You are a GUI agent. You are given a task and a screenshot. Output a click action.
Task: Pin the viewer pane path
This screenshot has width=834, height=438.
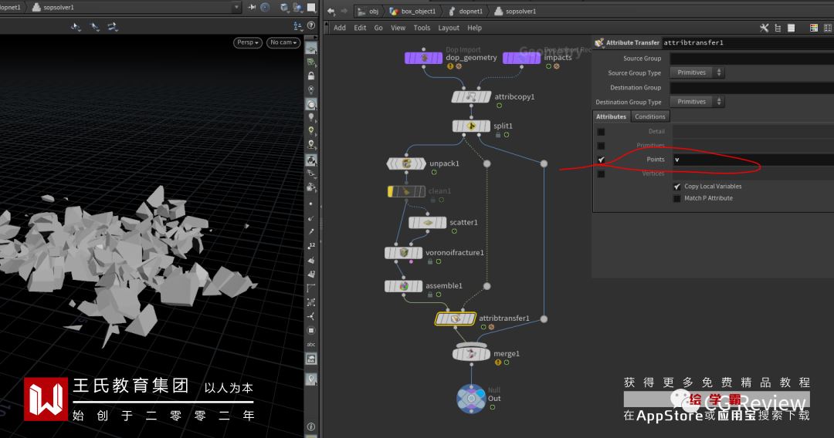click(252, 7)
